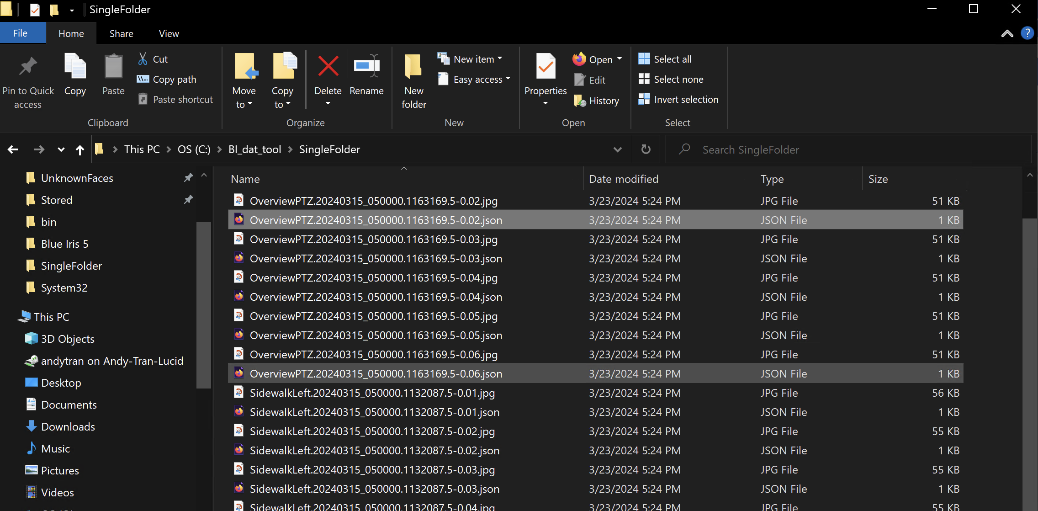
Task: Click the Delete red X icon
Action: coord(328,67)
